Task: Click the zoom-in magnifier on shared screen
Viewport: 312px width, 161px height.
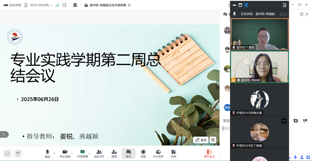Action: (213, 140)
